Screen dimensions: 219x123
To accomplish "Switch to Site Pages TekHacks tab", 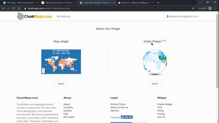I will (21, 3).
